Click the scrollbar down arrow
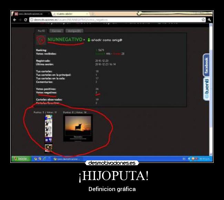This screenshot has height=200, width=224. click(211, 154)
